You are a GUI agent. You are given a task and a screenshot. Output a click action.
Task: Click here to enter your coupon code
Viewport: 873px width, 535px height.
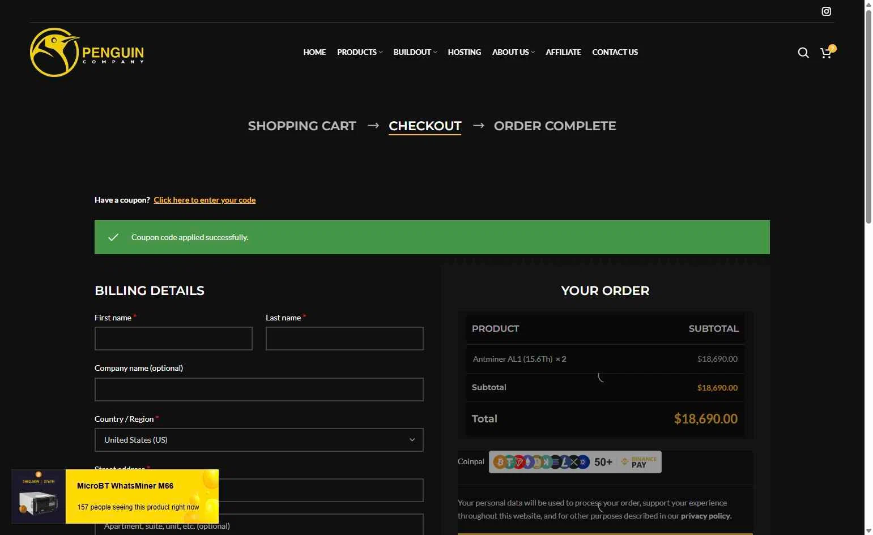(x=205, y=200)
